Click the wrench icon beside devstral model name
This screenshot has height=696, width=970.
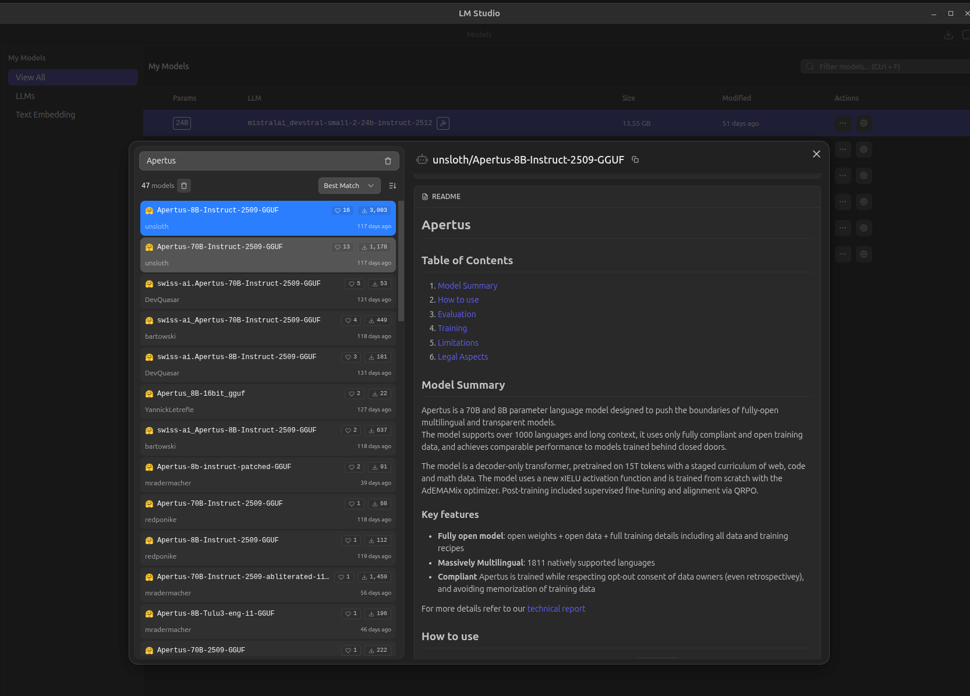443,123
